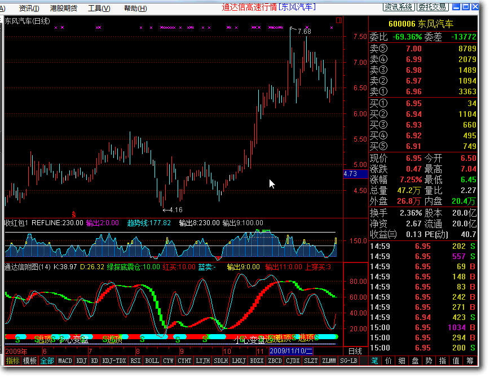
Task: Open the 港股期货 menu
Action: (64, 8)
